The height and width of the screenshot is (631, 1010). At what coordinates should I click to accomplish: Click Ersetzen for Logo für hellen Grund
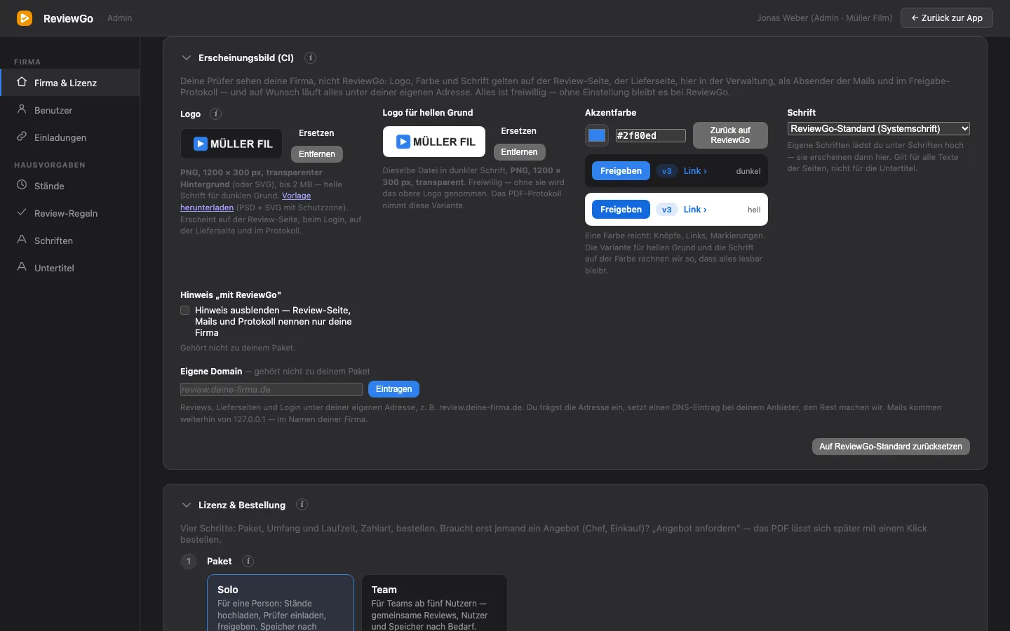point(519,131)
